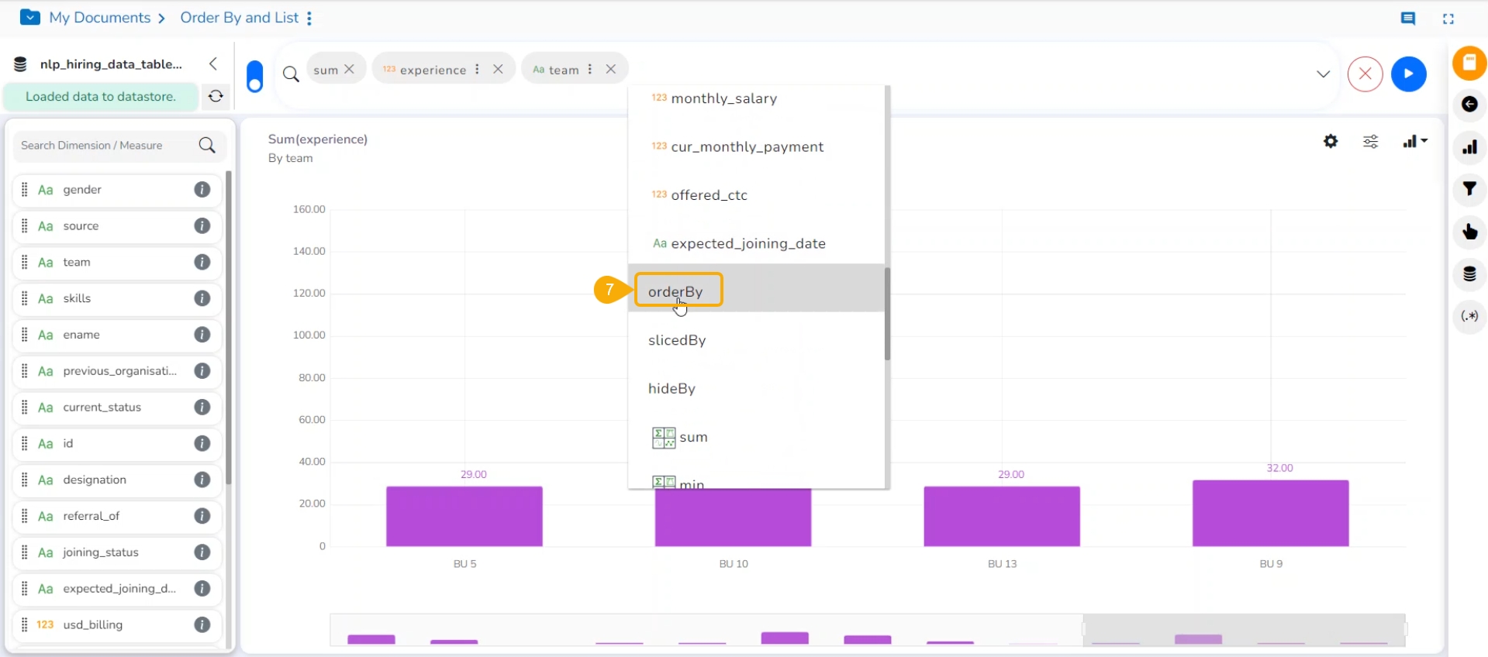
Task: Choose slicedBy in the suggestion list
Action: point(677,340)
